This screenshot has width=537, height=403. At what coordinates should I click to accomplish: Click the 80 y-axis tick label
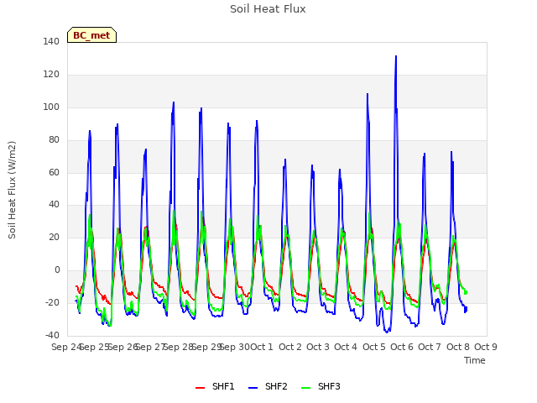pyautogui.click(x=54, y=140)
